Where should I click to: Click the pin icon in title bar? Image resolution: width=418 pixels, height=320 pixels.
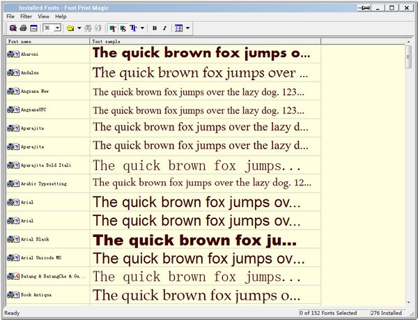coord(364,8)
